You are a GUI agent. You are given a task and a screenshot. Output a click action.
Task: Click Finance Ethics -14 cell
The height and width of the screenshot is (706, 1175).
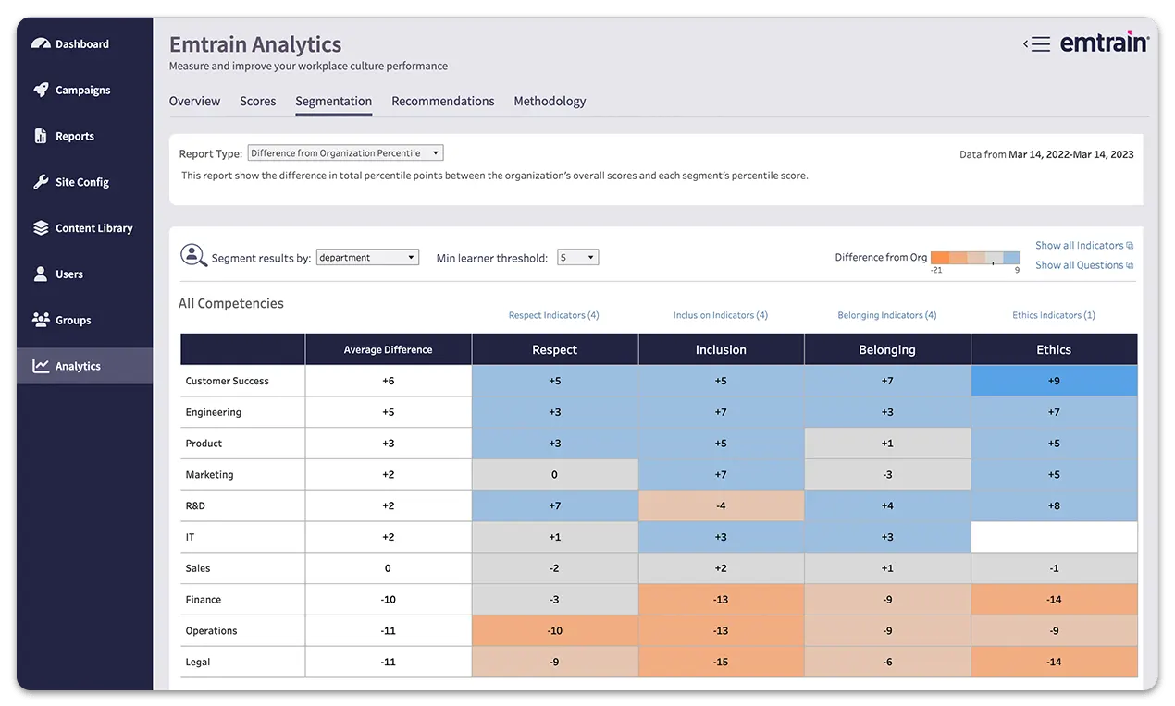point(1054,600)
